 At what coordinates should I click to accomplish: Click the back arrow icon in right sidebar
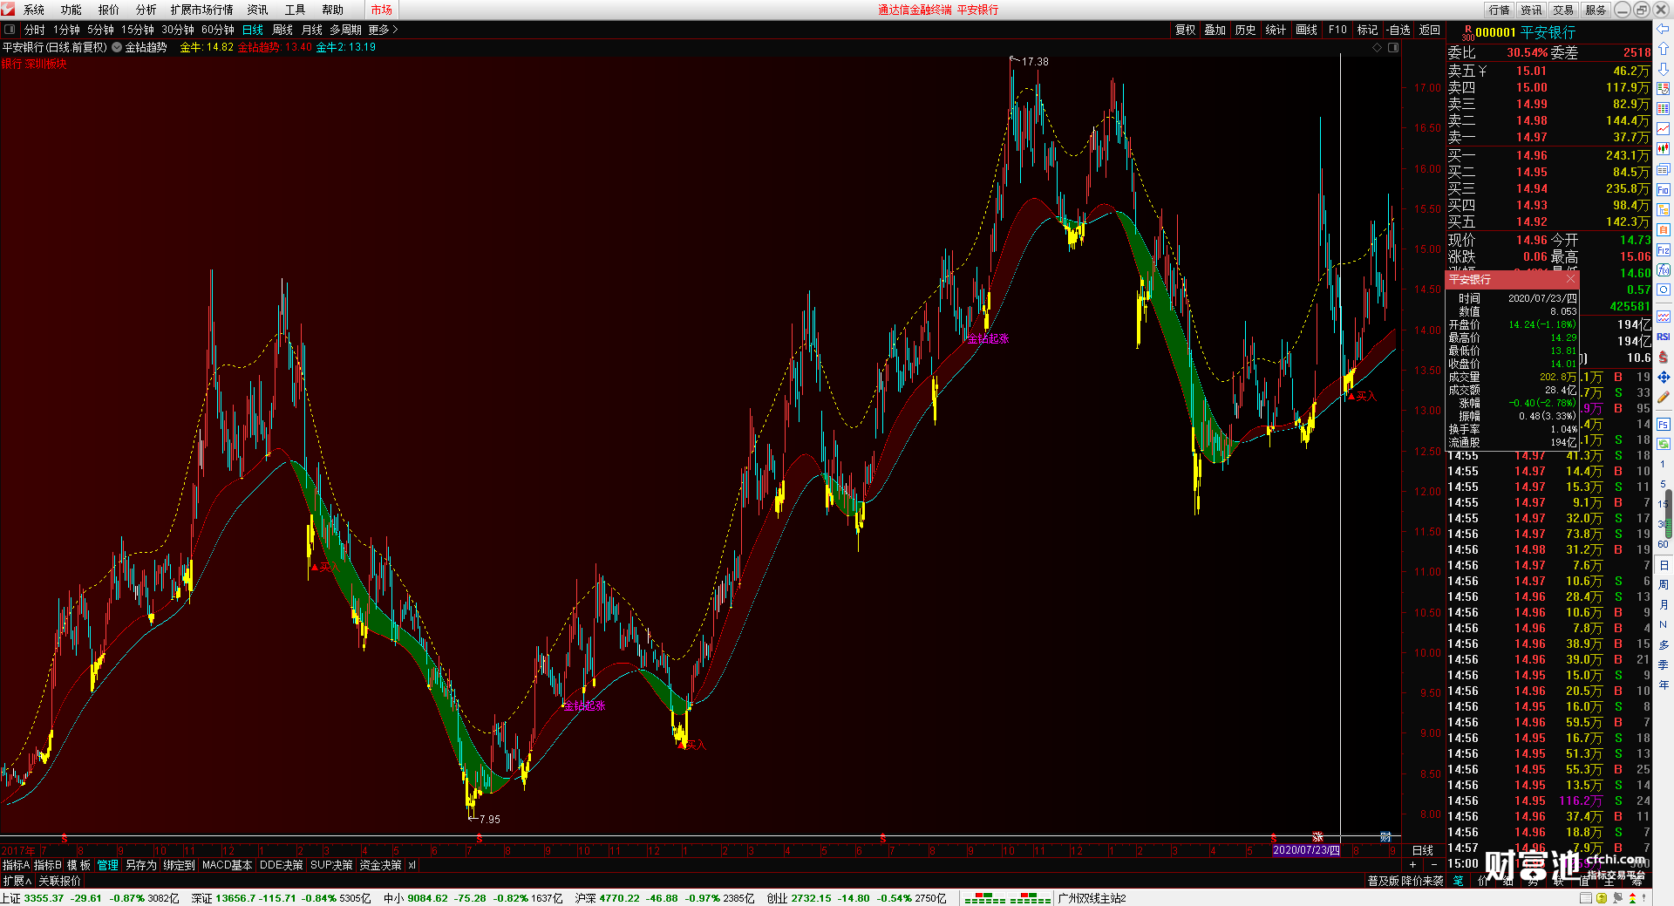1663,29
